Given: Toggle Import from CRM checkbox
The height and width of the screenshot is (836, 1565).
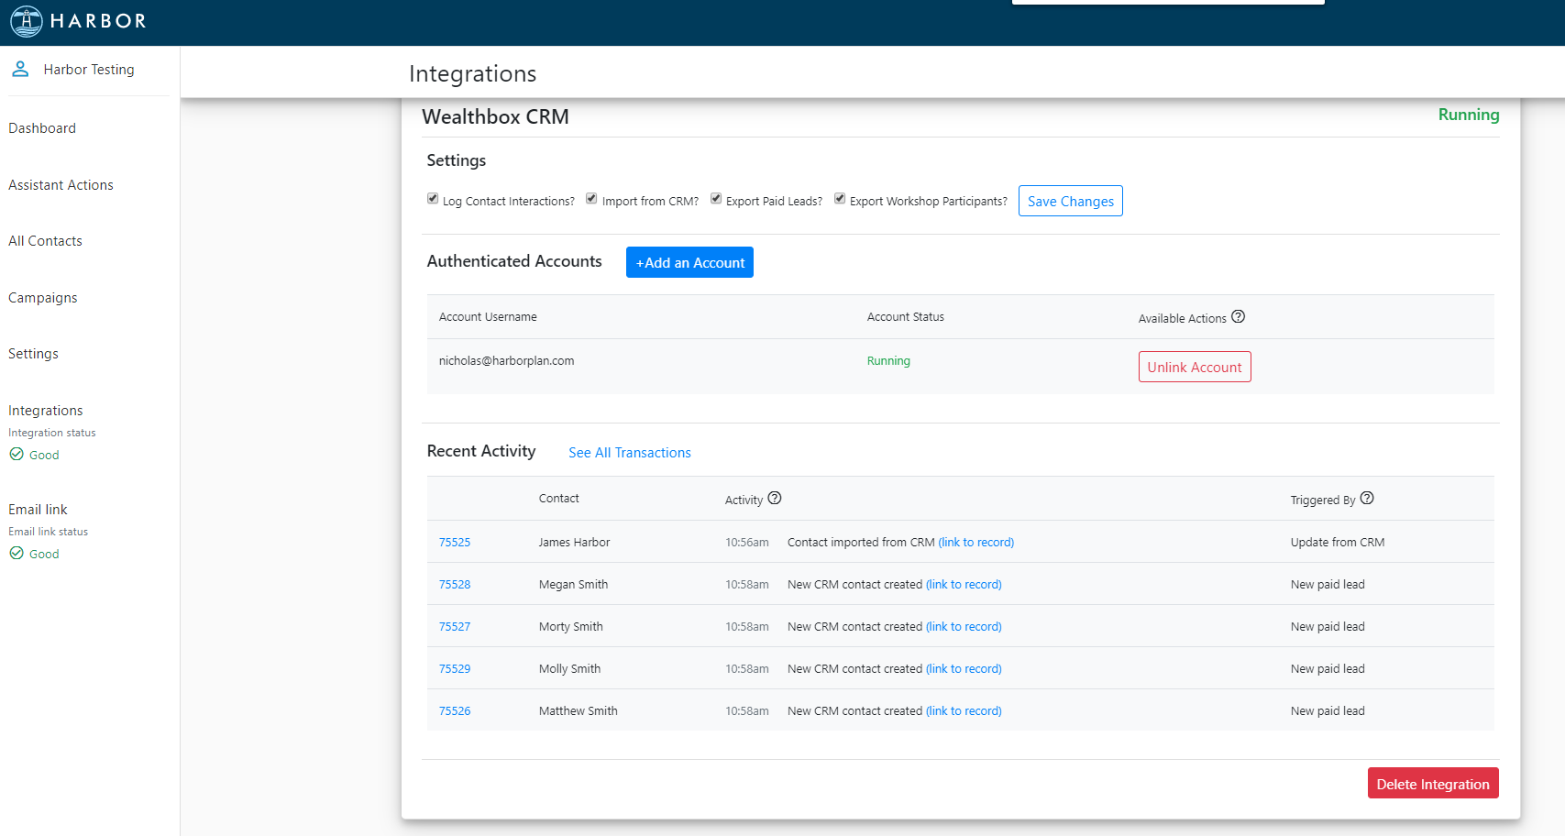Looking at the screenshot, I should [591, 198].
